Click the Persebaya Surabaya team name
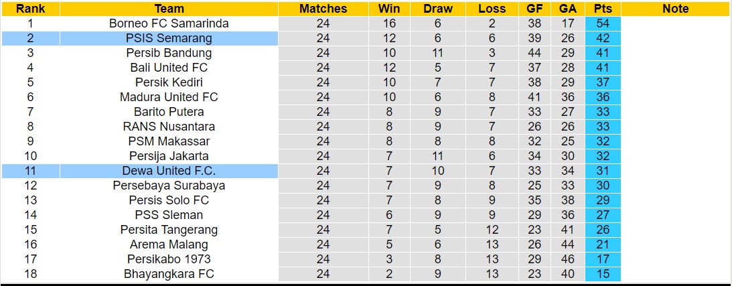The height and width of the screenshot is (286, 732). click(x=169, y=186)
